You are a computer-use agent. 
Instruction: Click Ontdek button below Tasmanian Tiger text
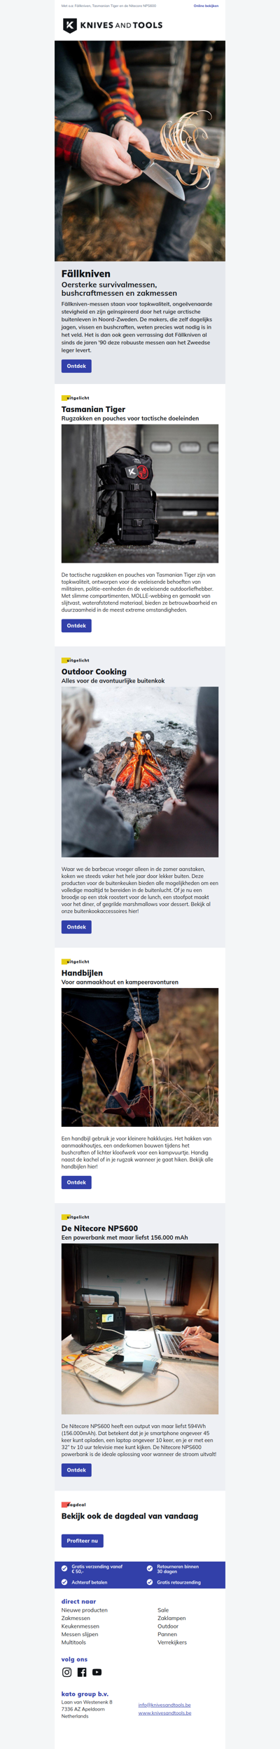coord(76,626)
